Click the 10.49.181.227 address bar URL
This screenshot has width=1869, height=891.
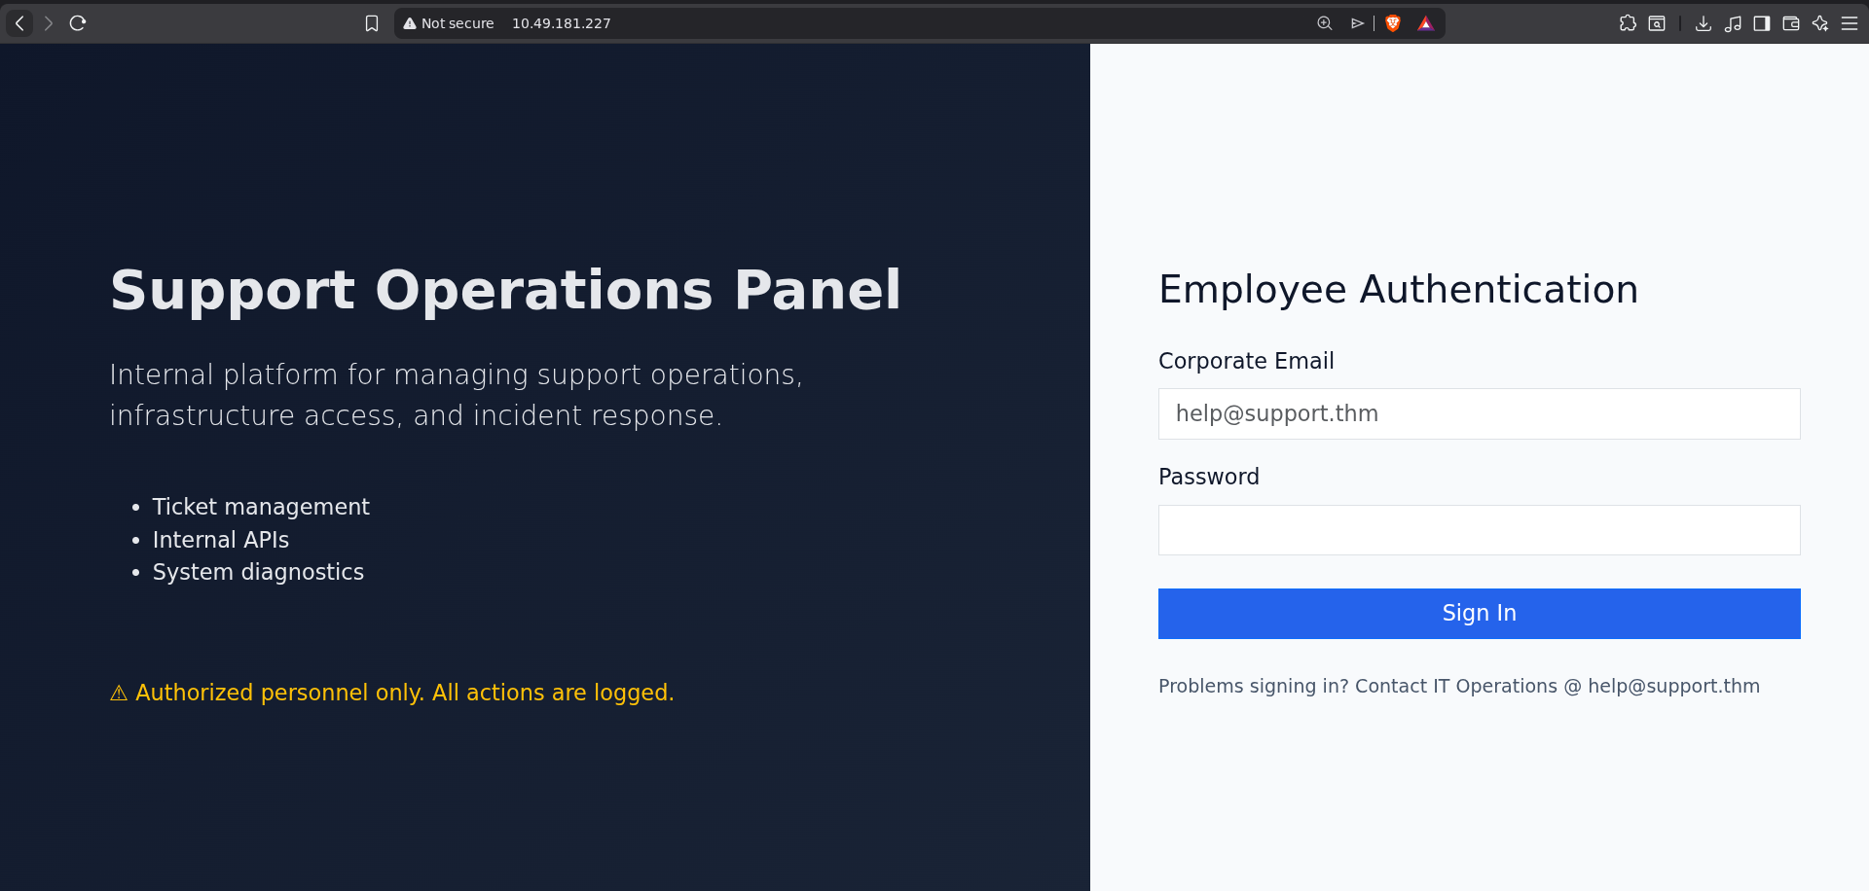coord(562,23)
